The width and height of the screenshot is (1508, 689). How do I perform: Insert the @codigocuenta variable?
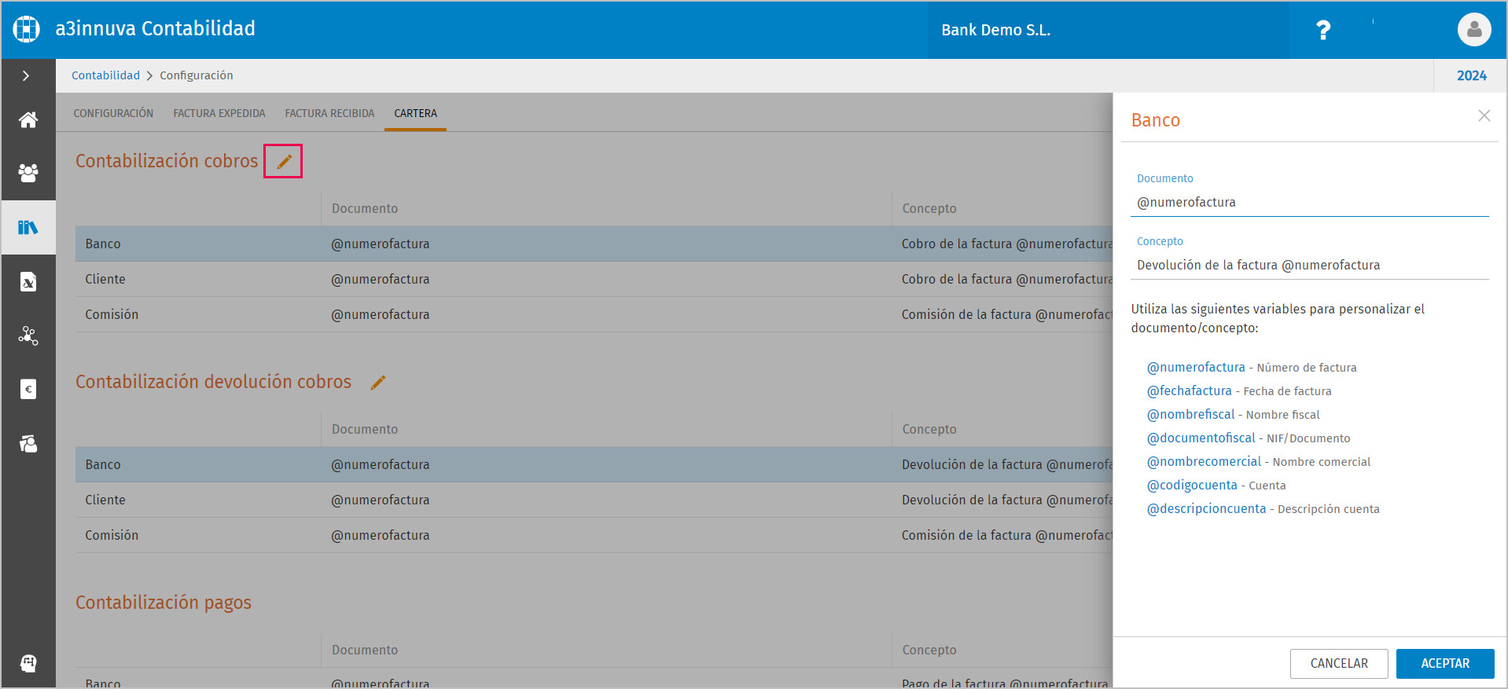1192,485
